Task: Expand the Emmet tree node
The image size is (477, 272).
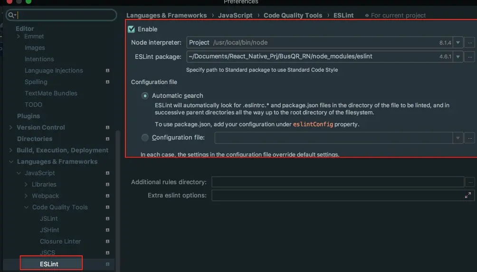Action: point(19,37)
